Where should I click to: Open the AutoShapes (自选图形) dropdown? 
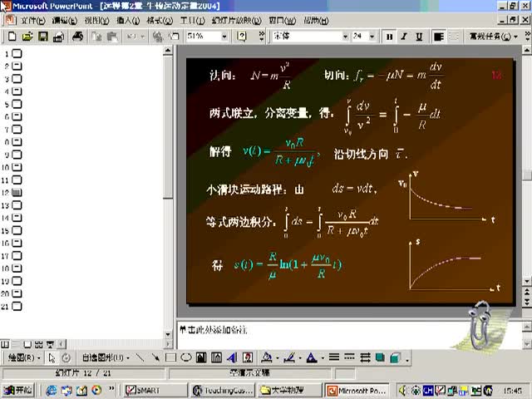(x=106, y=357)
